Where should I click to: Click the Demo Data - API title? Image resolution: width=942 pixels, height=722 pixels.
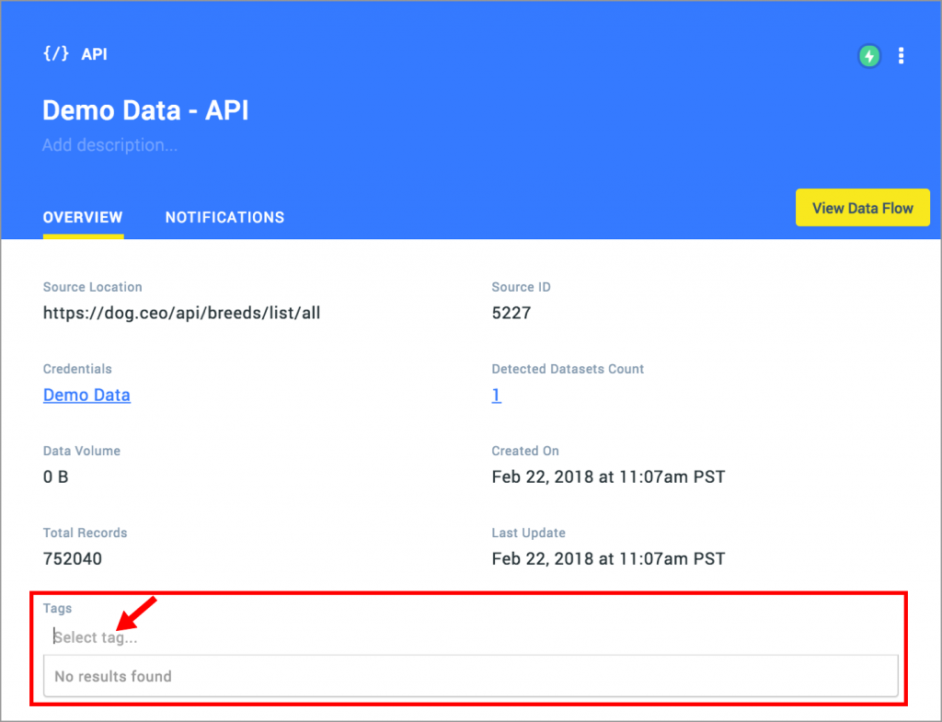pos(145,110)
